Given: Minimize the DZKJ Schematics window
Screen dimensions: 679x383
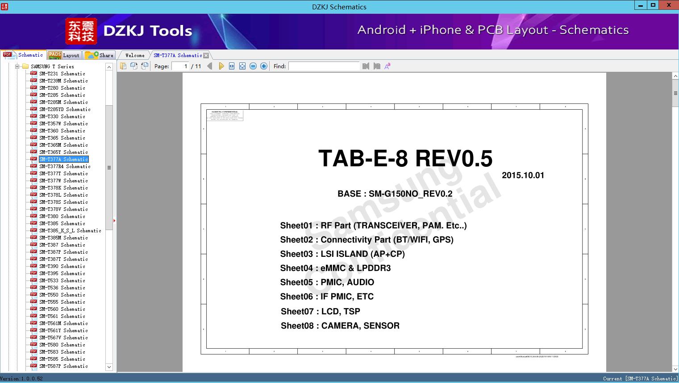Looking at the screenshot, I should (x=641, y=5).
